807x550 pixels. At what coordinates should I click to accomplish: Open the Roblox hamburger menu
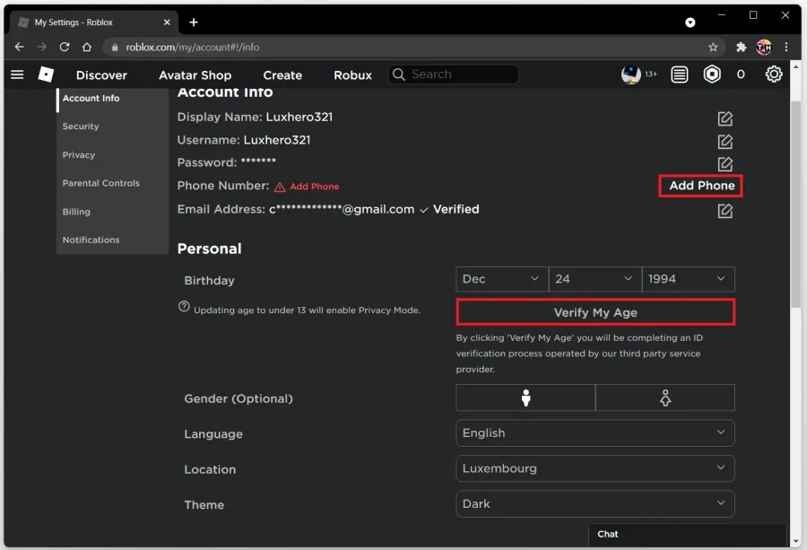tap(17, 74)
